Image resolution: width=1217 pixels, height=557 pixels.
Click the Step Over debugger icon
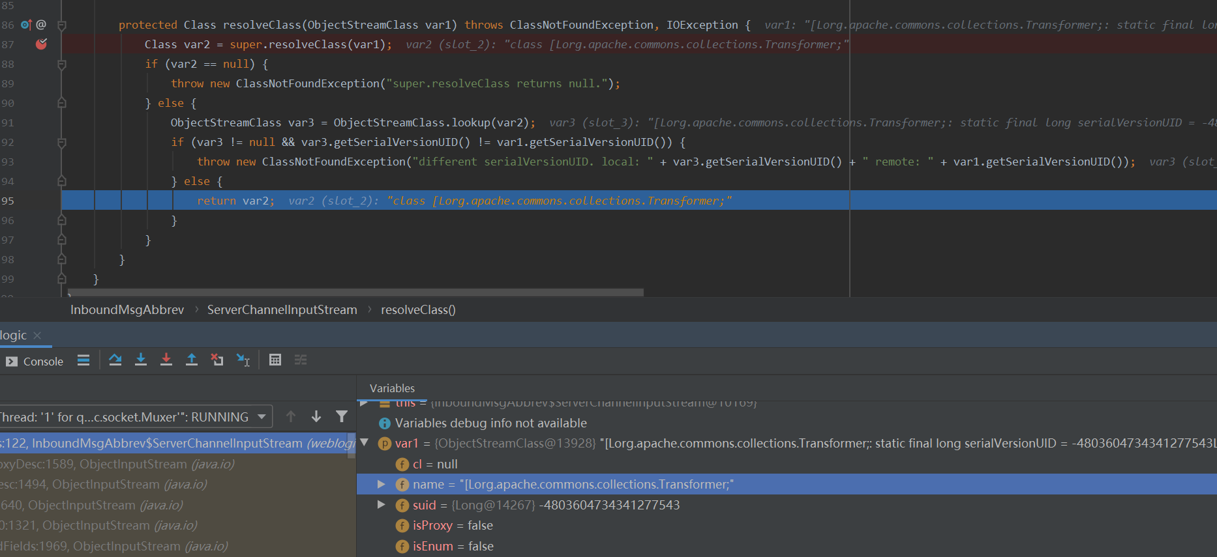coord(115,360)
